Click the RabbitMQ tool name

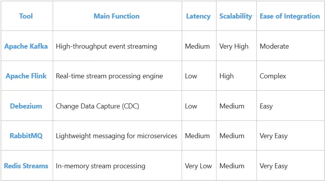(26, 136)
